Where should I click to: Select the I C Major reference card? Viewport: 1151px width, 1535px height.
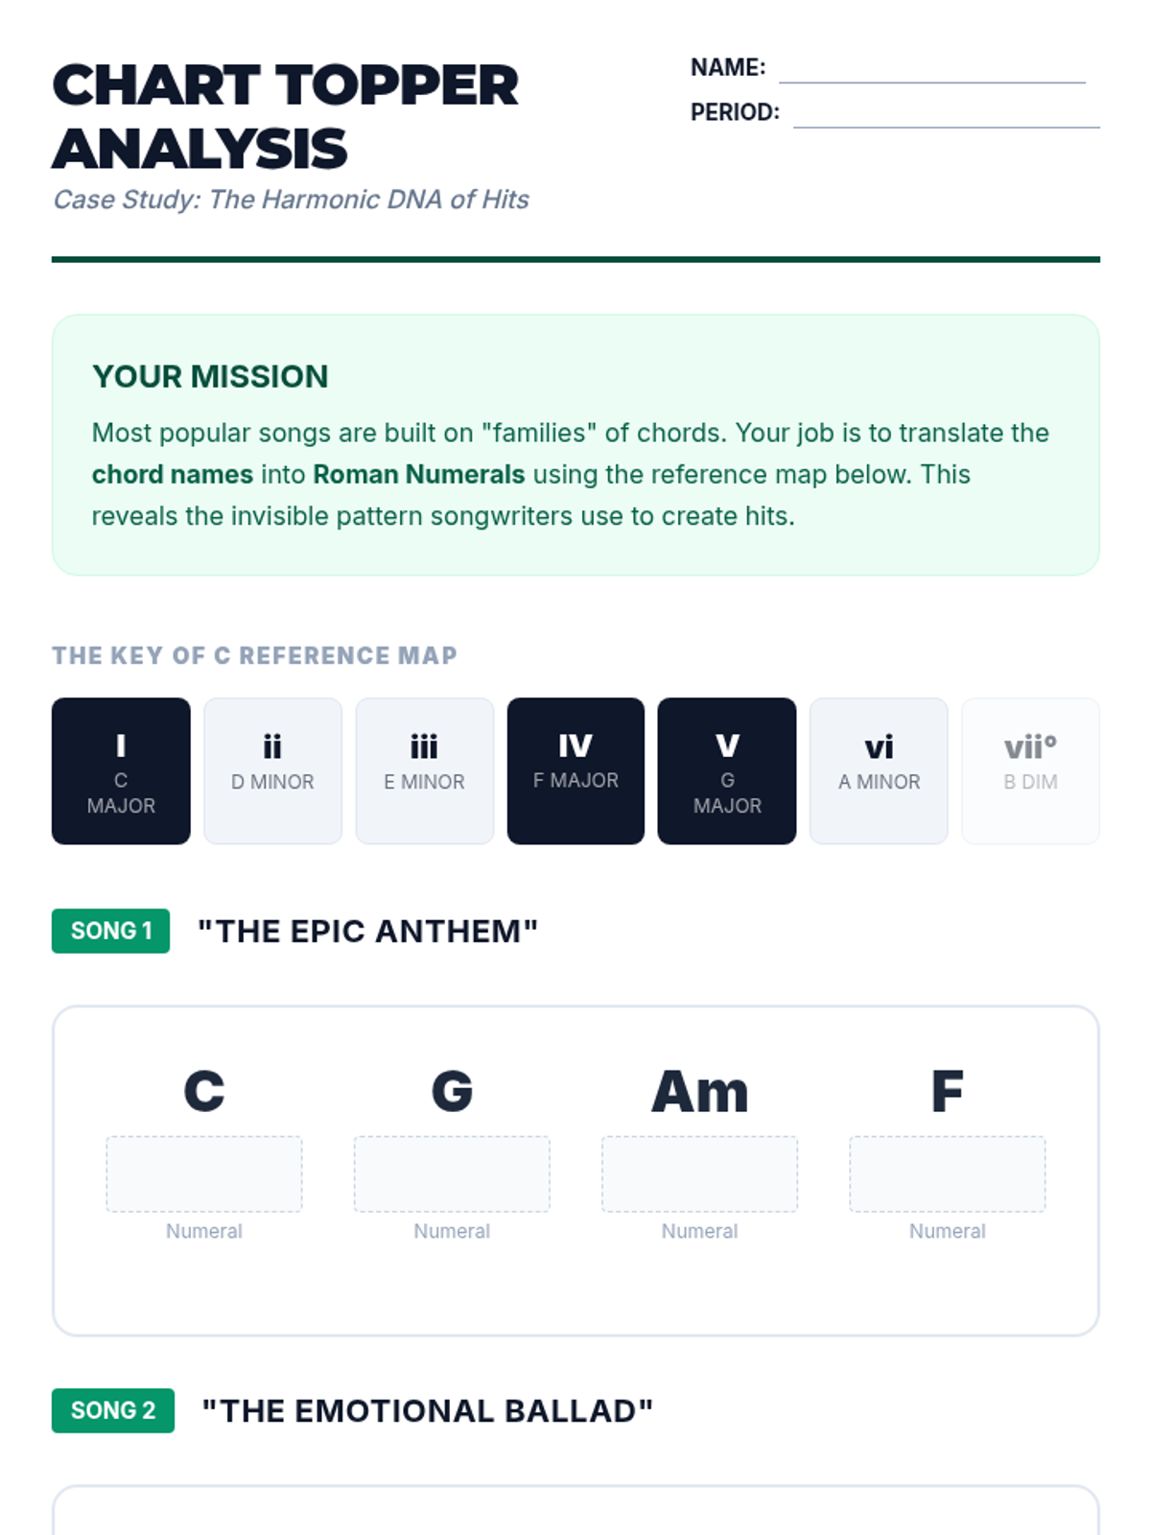[x=121, y=771]
